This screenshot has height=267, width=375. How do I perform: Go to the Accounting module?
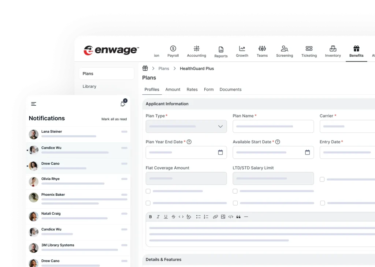coord(196,49)
